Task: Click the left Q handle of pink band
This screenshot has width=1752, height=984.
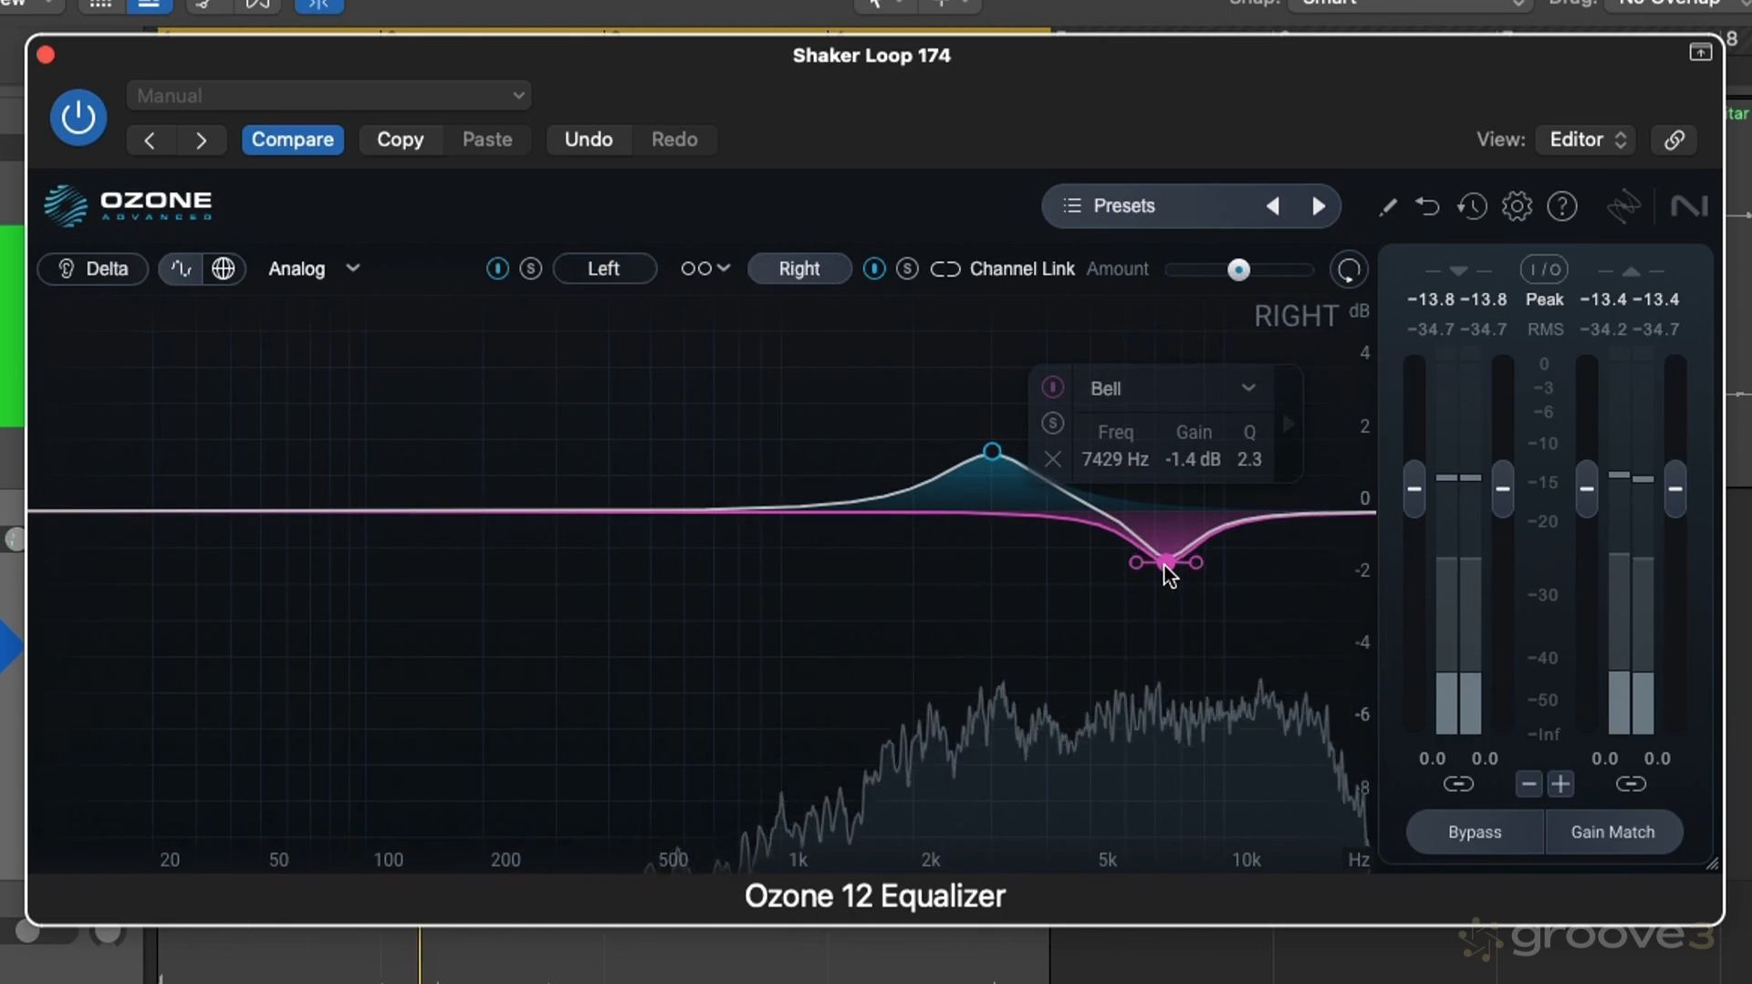Action: [1136, 562]
